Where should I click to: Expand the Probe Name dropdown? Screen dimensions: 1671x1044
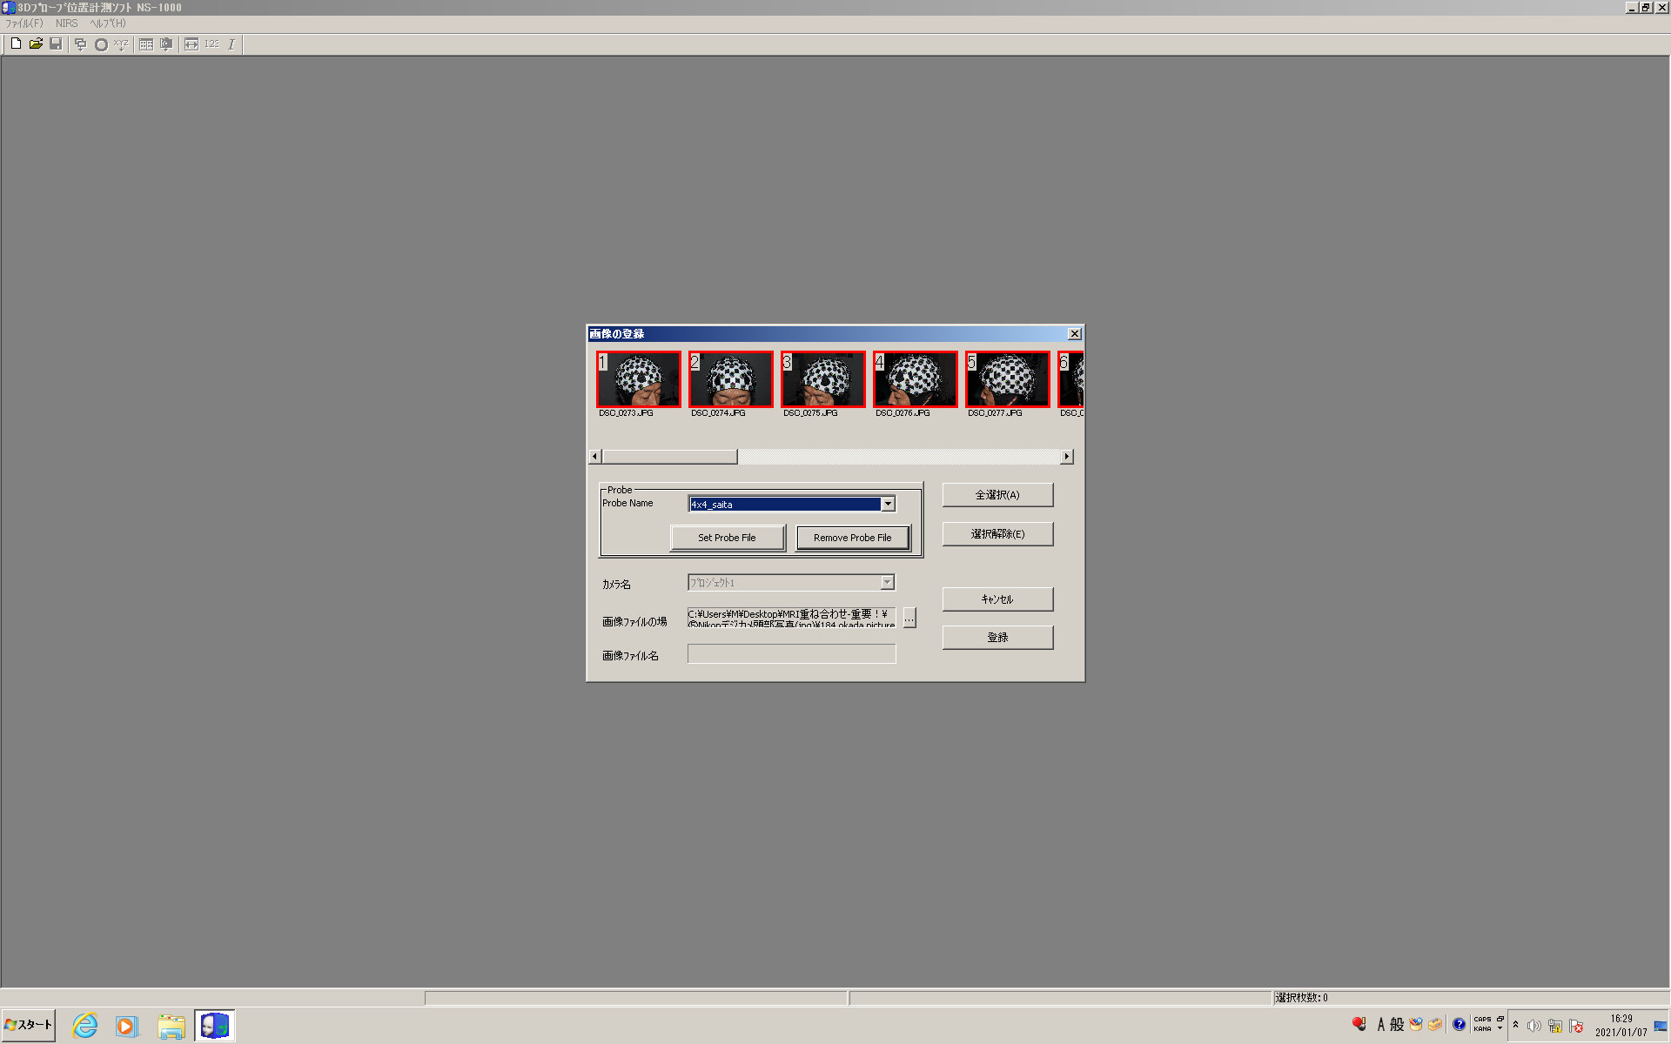888,504
